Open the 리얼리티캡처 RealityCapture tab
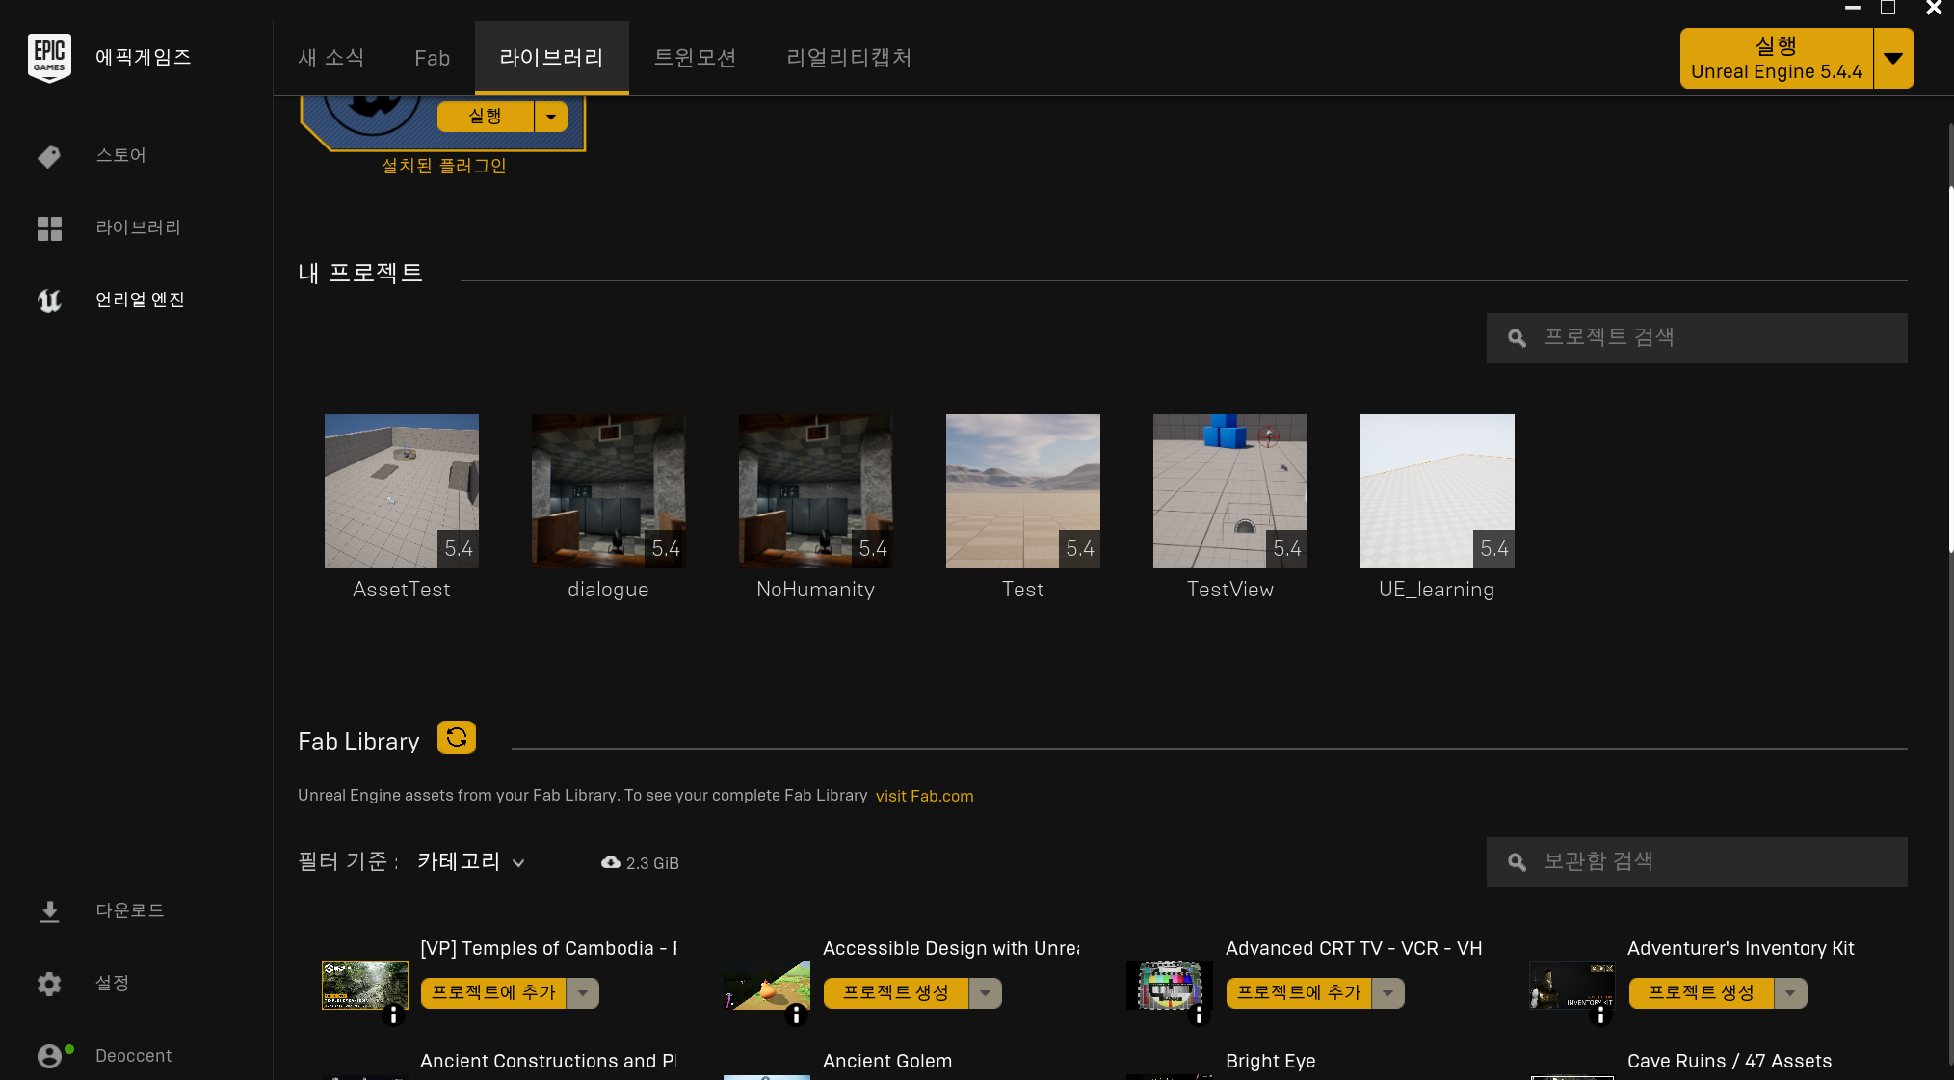1954x1080 pixels. [849, 58]
